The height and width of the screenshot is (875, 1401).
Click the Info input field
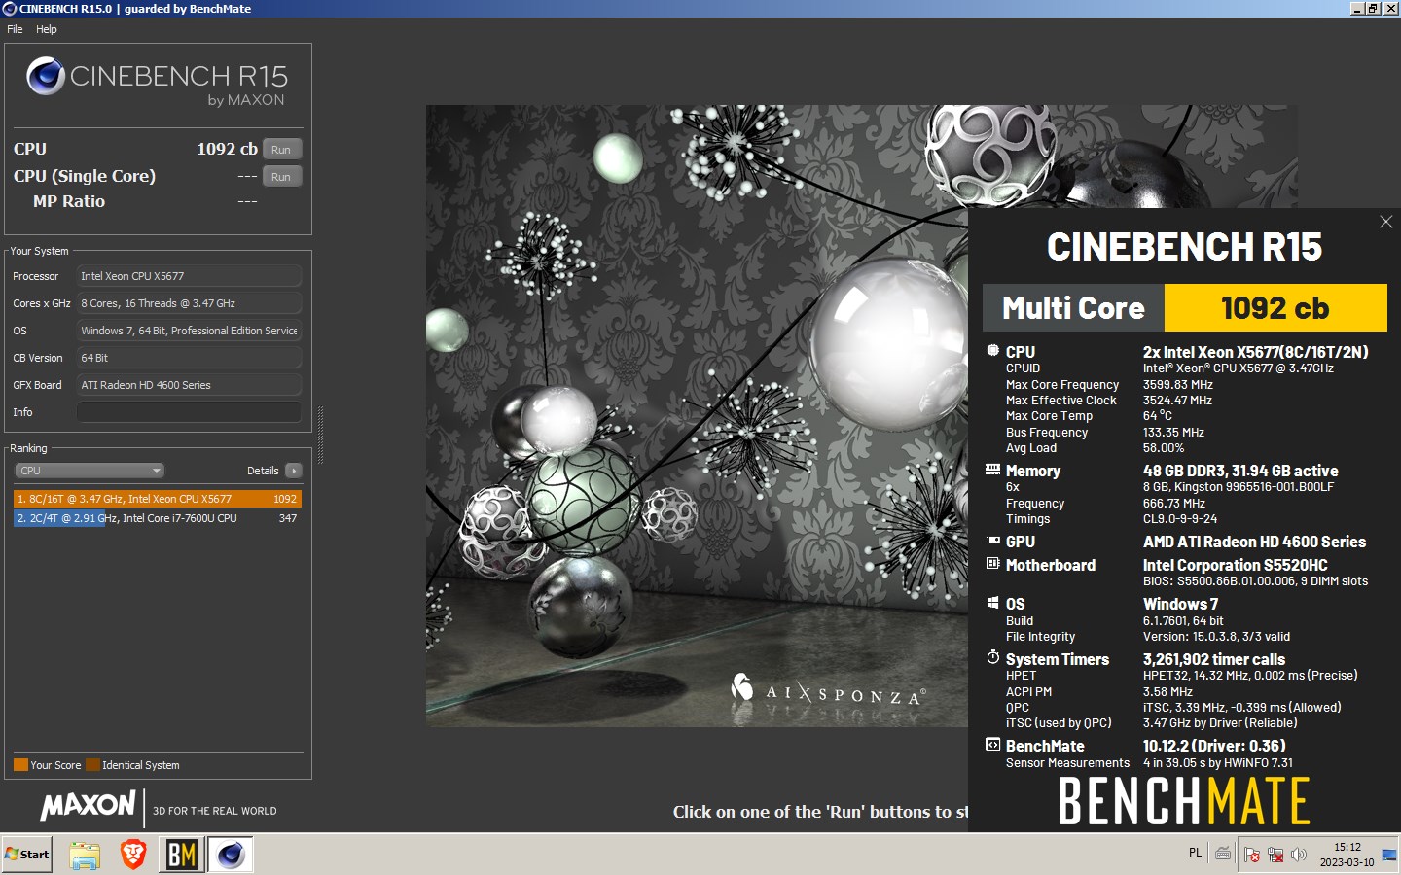tap(189, 412)
